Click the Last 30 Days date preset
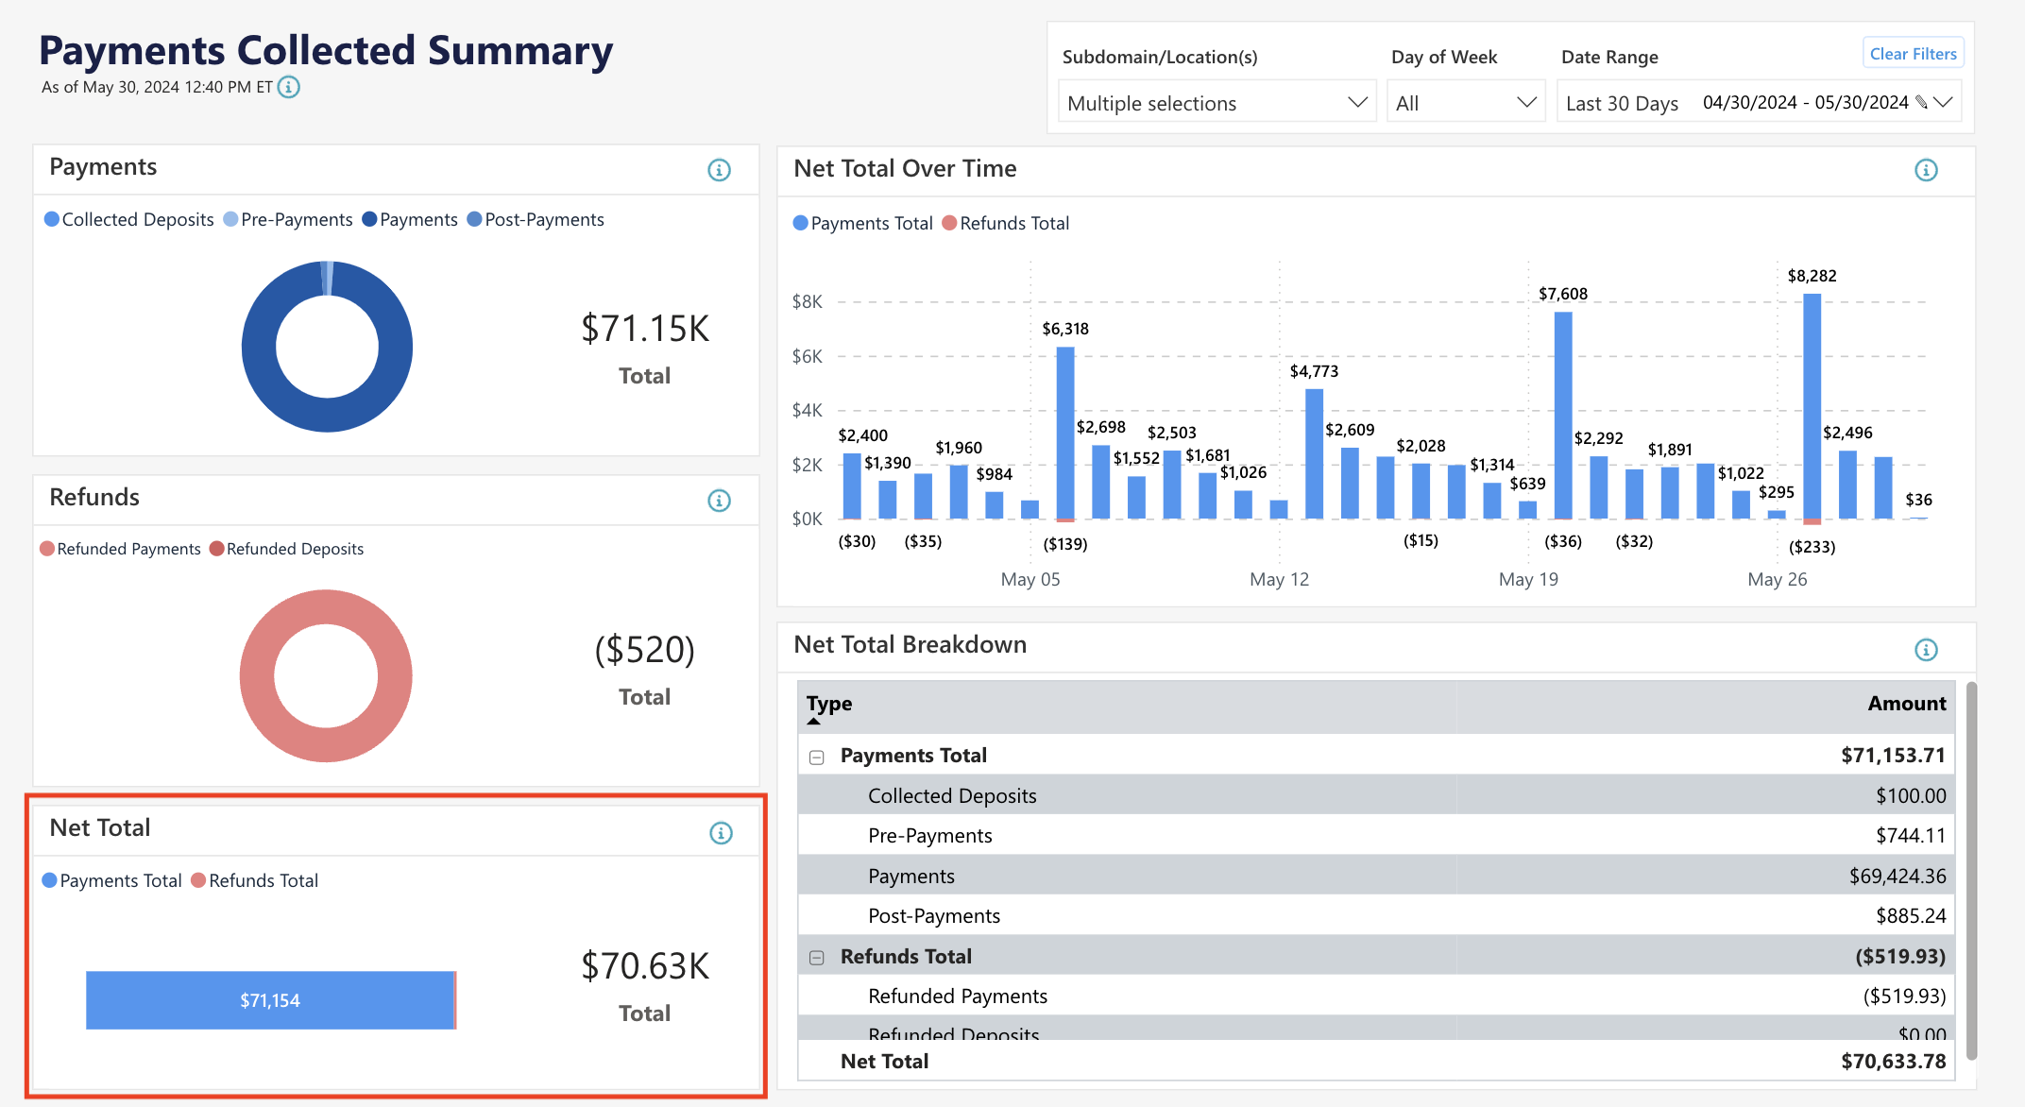The height and width of the screenshot is (1107, 2025). [1622, 102]
